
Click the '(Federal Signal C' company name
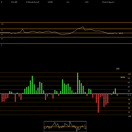[108, 2]
